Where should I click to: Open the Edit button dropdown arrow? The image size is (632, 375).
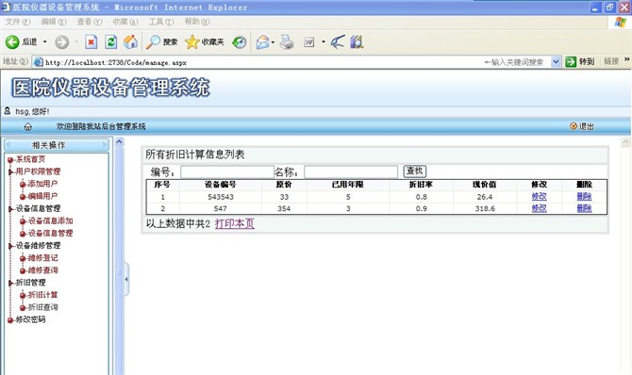324,41
